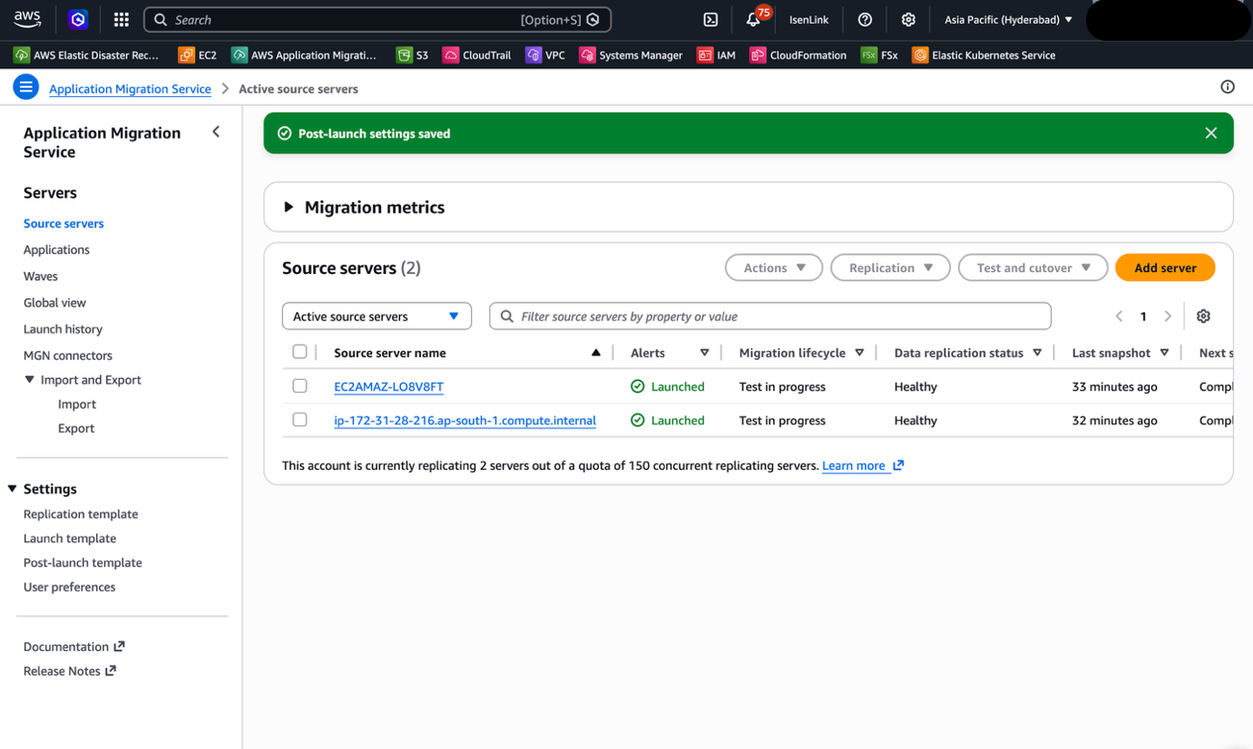Open the help question mark icon
Viewport: 1253px width, 749px height.
[x=865, y=19]
